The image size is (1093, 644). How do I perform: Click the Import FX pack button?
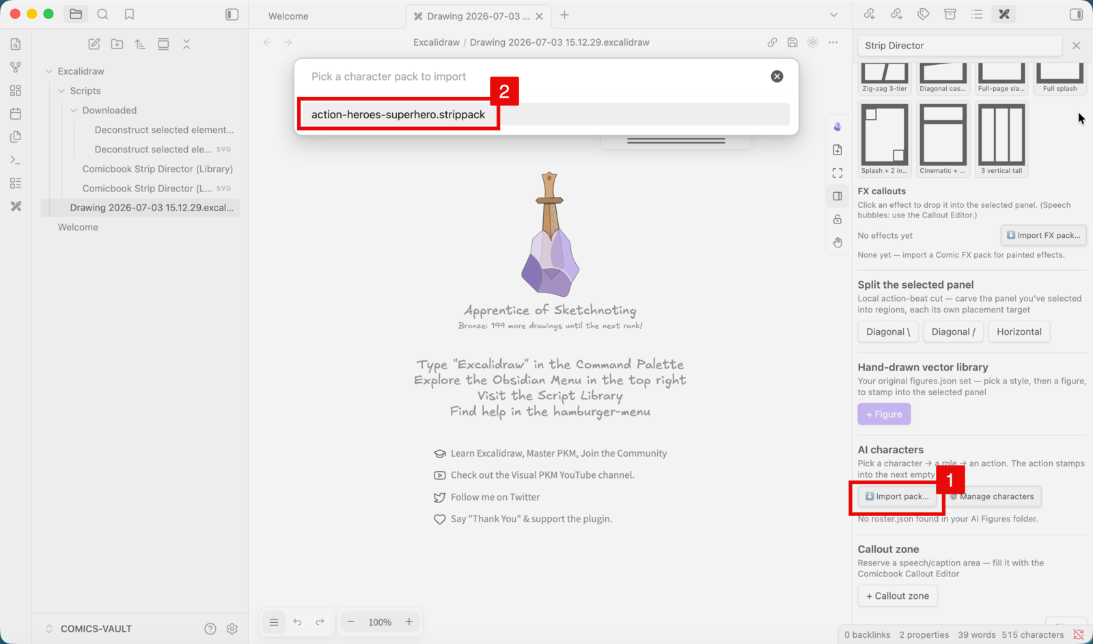(x=1043, y=235)
